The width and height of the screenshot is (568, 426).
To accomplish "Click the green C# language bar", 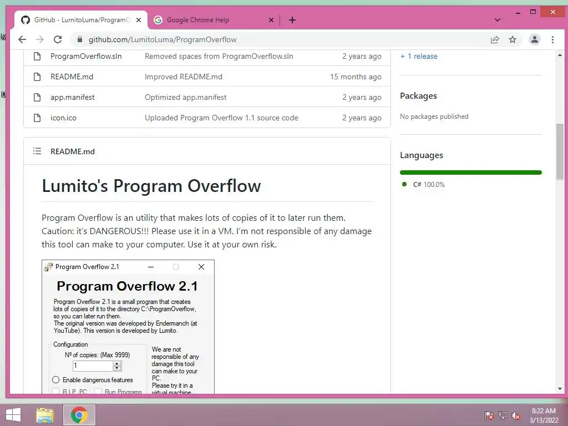I will pos(470,173).
